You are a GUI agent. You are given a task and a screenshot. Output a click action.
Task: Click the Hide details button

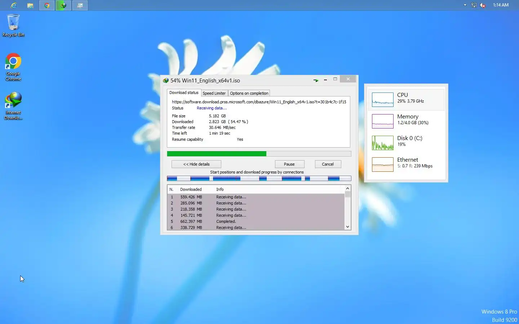(x=196, y=164)
